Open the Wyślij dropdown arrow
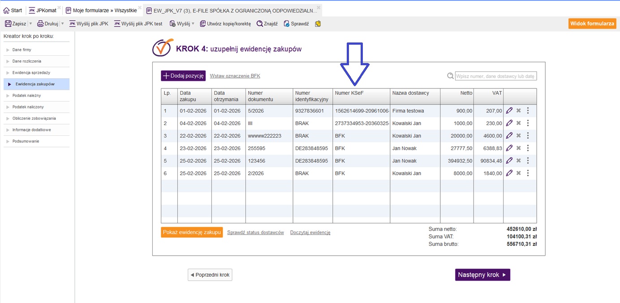Screen dimensions: 620x303 click(x=193, y=24)
